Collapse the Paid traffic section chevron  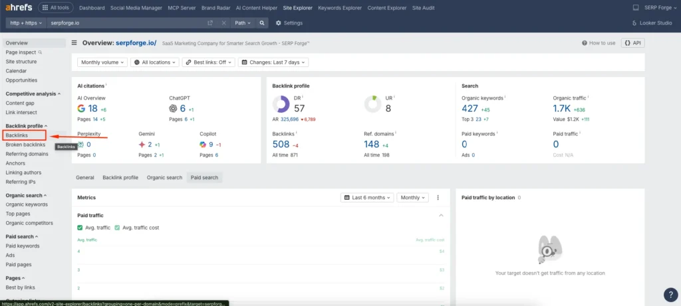click(440, 216)
